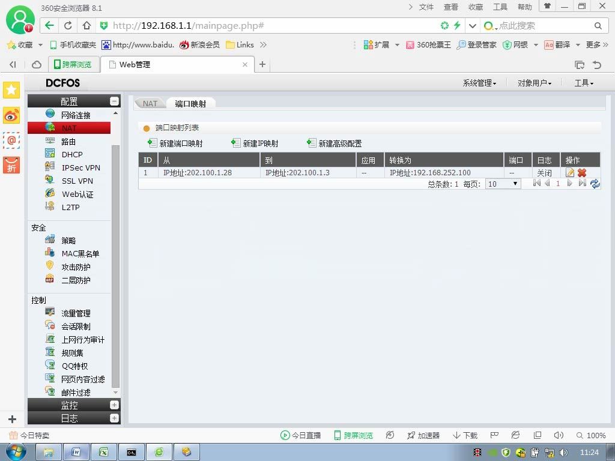615x461 pixels.
Task: Delete port mapping row 1
Action: pyautogui.click(x=582, y=172)
